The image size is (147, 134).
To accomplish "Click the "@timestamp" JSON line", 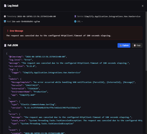I will 38,57.
